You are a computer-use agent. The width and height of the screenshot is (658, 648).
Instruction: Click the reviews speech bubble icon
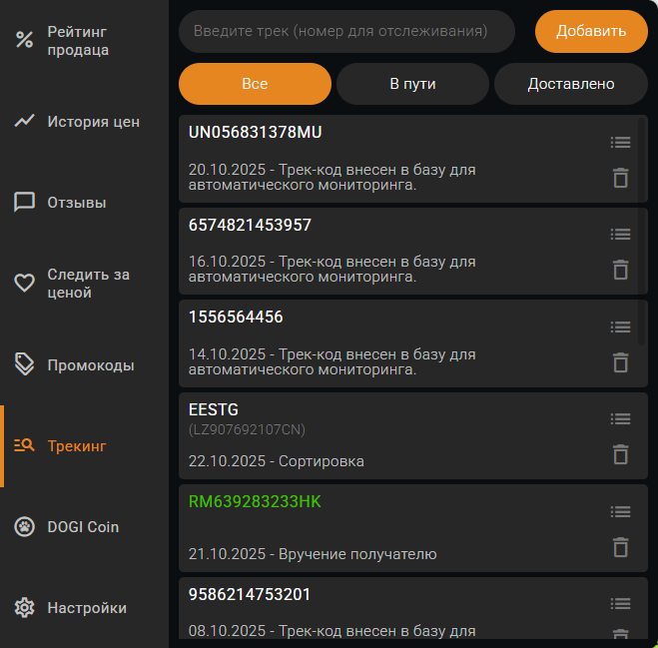click(24, 202)
